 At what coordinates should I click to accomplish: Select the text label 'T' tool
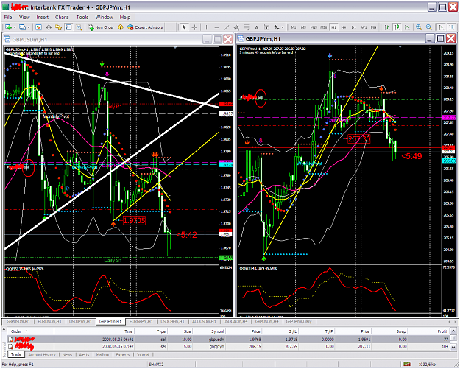point(266,27)
